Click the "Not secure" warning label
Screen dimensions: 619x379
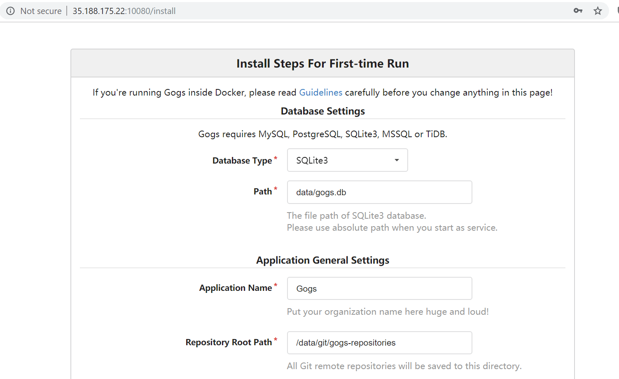click(41, 11)
